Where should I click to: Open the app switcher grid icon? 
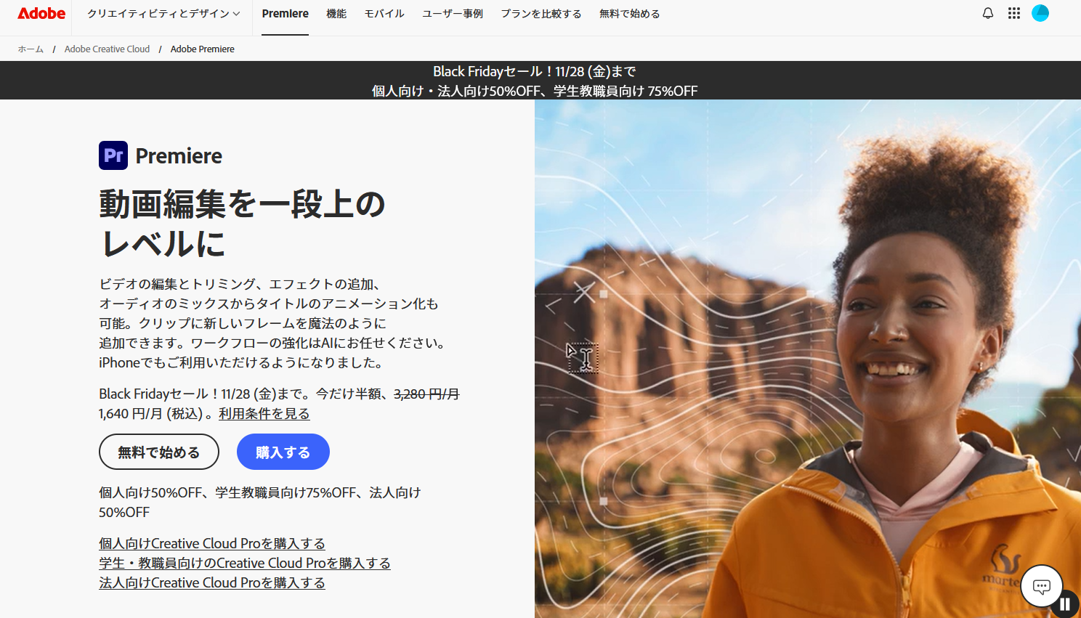1014,13
